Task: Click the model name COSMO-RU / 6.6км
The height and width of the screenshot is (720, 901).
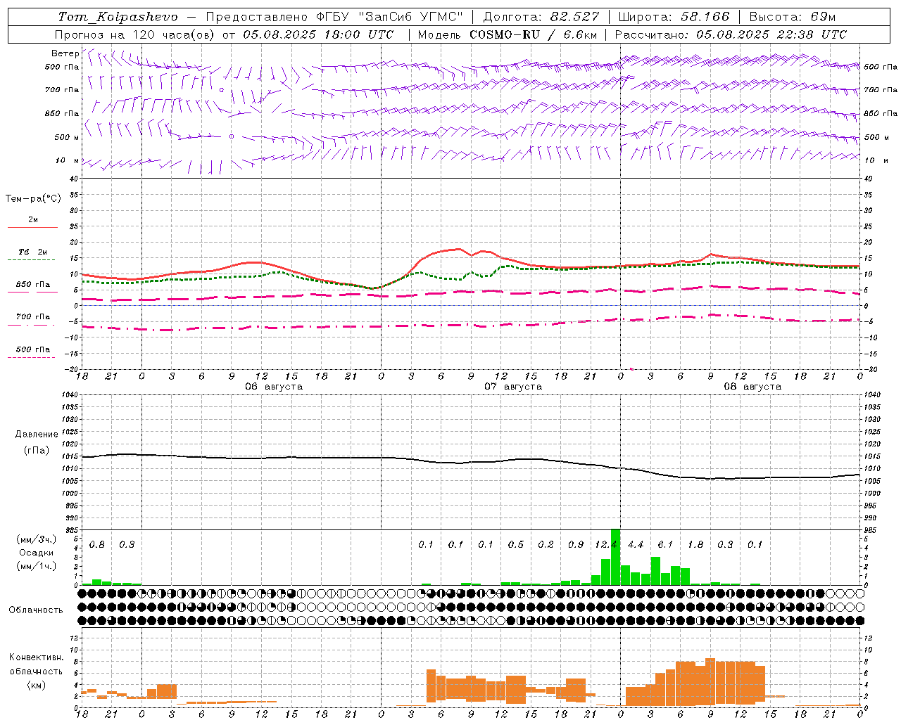Action: tap(534, 34)
